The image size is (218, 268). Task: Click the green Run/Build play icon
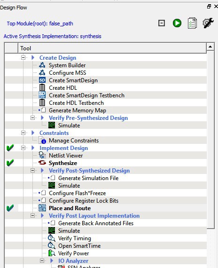(x=177, y=23)
